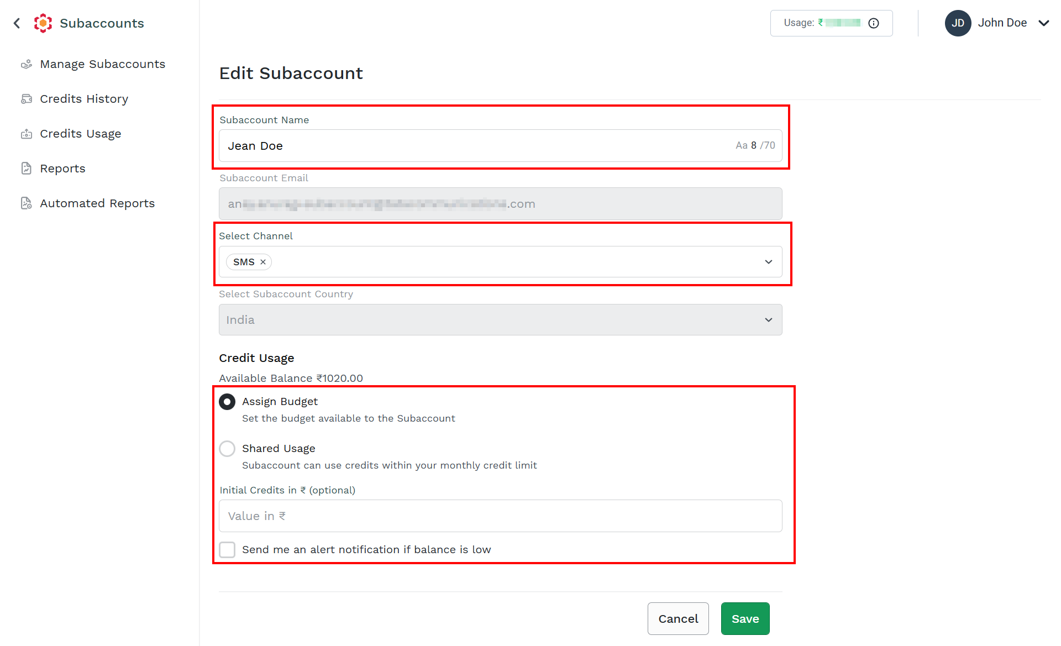This screenshot has width=1061, height=646.
Task: Click the Credits Usage sidebar icon
Action: [x=26, y=134]
